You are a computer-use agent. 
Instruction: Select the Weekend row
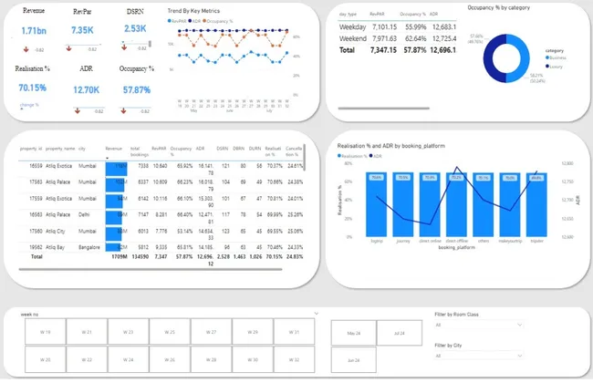point(397,38)
